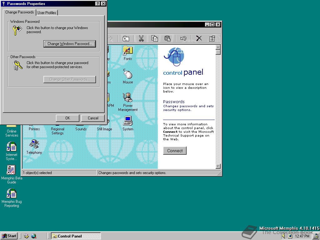The height and width of the screenshot is (240, 320).
Task: Go up one folder level in Control Panel toolbar
Action: [x=126, y=38]
